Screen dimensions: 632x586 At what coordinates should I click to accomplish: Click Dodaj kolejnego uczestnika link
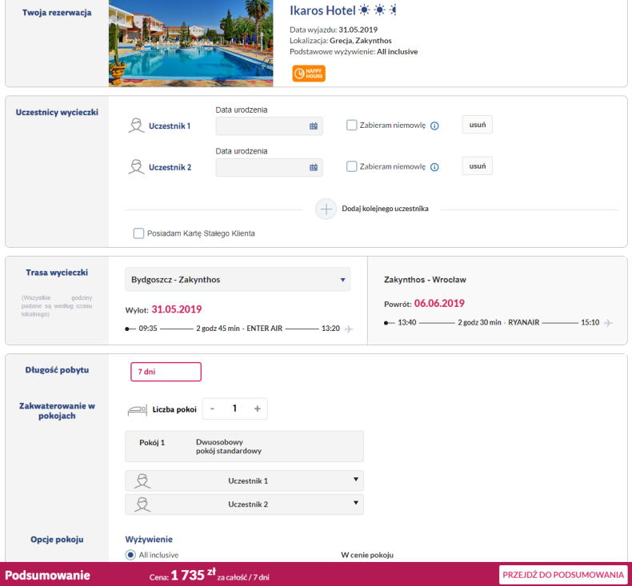pos(385,209)
